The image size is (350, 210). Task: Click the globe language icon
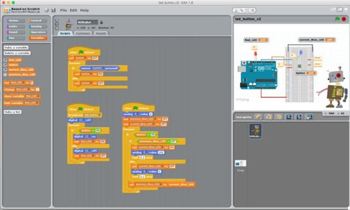tap(47, 10)
